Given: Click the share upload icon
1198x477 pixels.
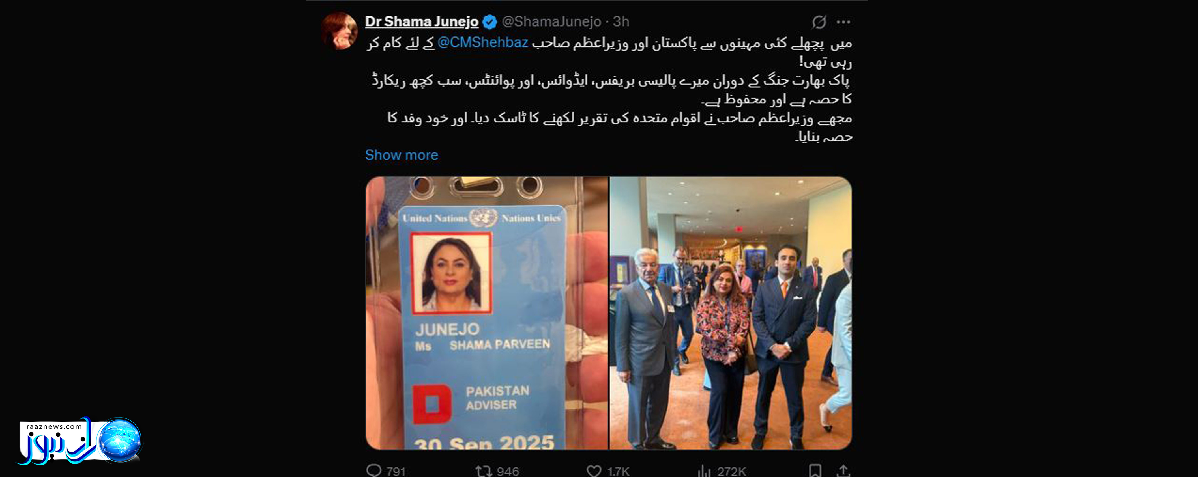Looking at the screenshot, I should tap(843, 470).
